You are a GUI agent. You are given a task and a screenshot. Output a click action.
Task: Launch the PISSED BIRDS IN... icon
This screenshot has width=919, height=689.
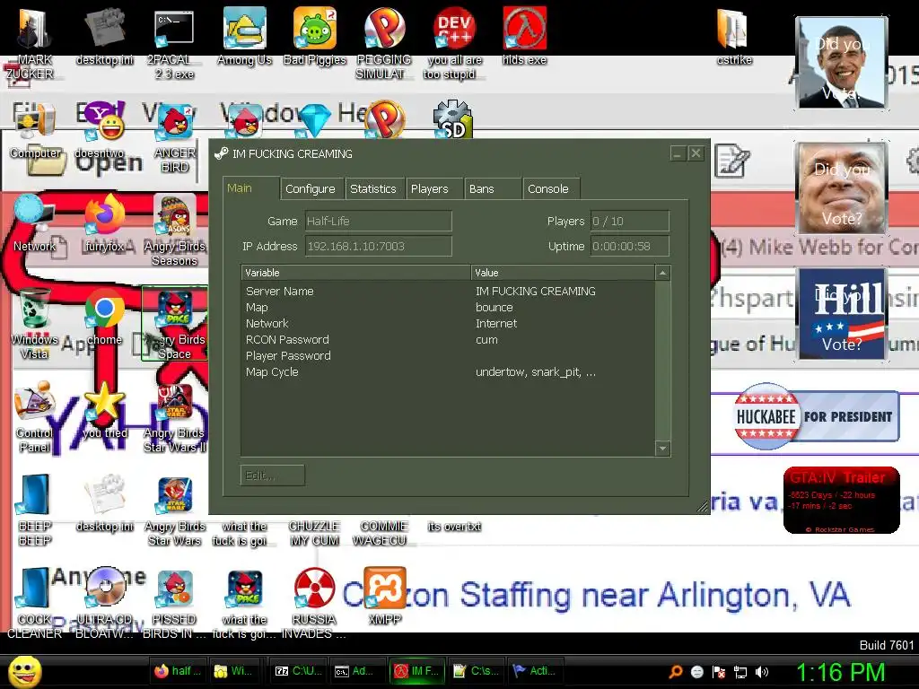(175, 589)
